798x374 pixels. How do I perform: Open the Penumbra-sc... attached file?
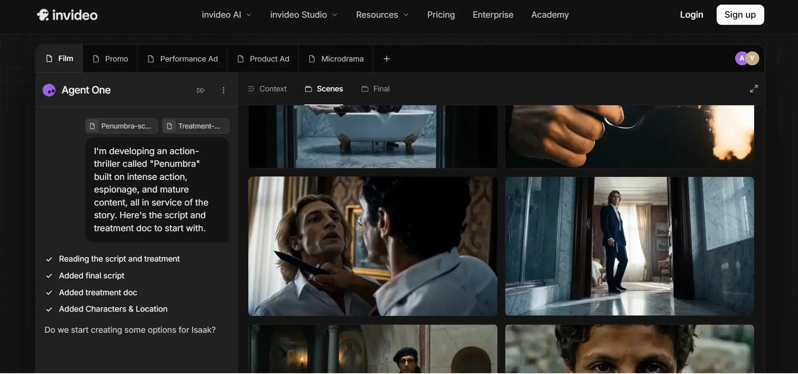click(121, 126)
